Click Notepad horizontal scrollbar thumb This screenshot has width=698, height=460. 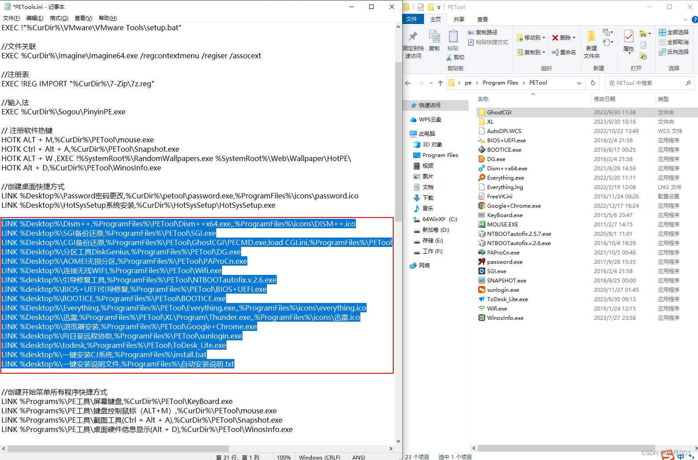(118, 448)
